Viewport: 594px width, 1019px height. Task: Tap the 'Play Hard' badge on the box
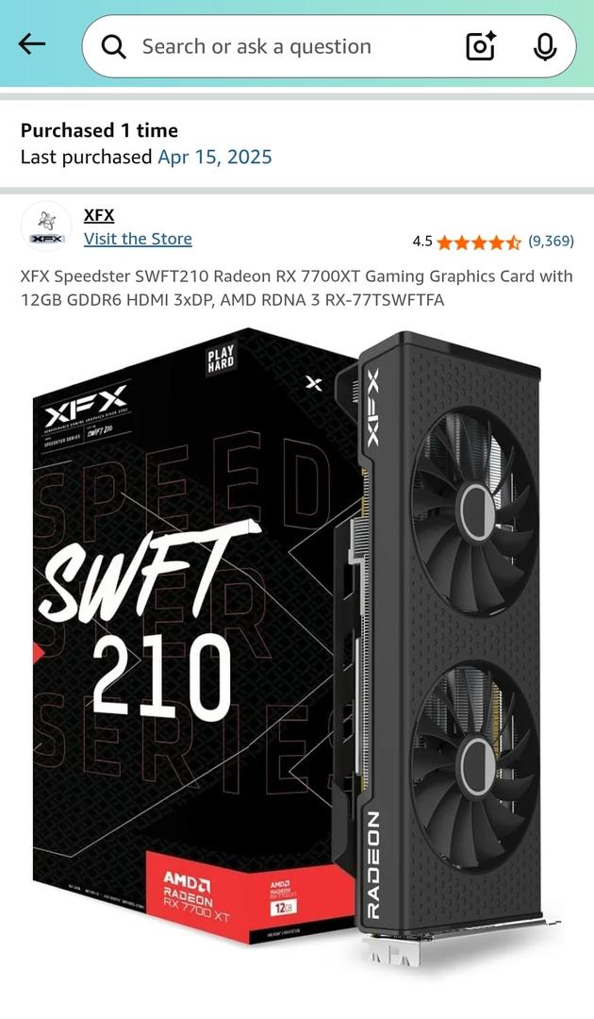click(x=221, y=360)
